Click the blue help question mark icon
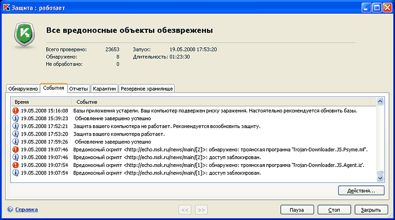The image size is (395, 220). click(10, 209)
